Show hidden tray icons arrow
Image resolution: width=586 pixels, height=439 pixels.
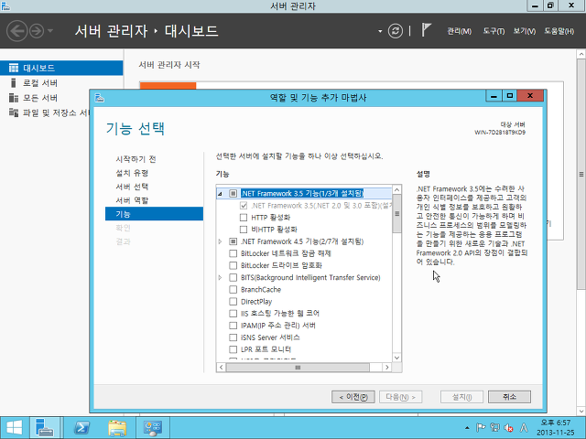click(467, 428)
